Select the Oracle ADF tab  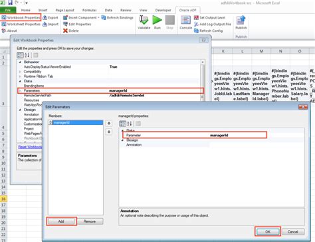pyautogui.click(x=187, y=10)
